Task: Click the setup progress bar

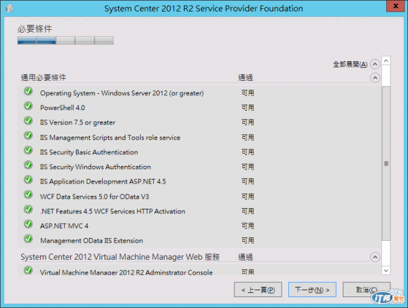Action: [x=65, y=41]
